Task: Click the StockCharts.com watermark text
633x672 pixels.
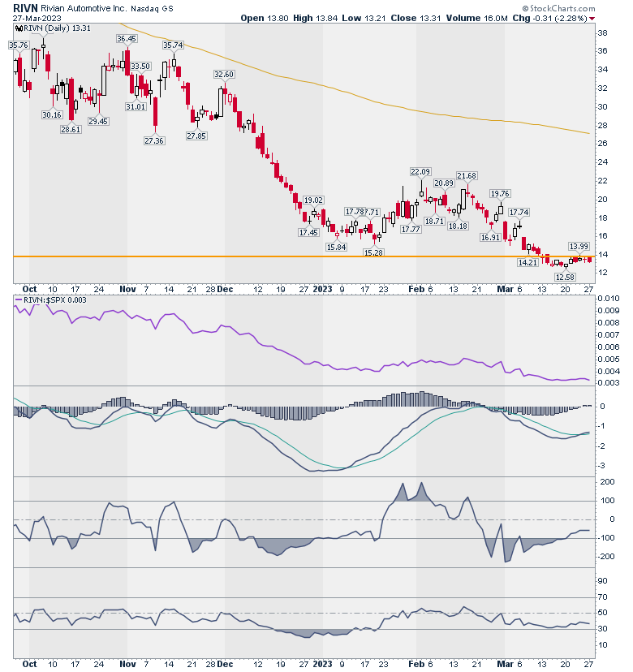Action: (558, 8)
